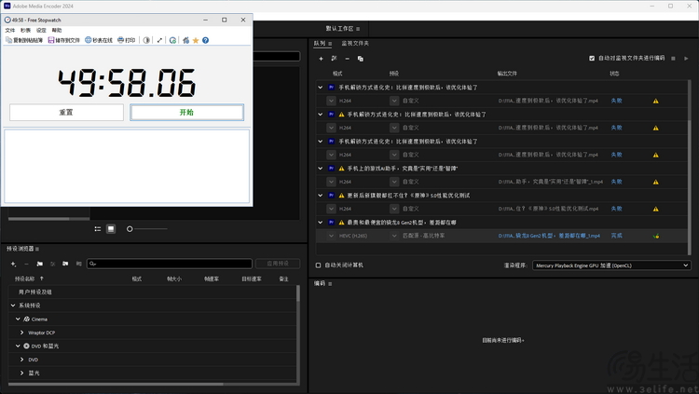Screen dimensions: 699x394
Task: Switch to the 监视文件夹 tab
Action: click(x=355, y=44)
